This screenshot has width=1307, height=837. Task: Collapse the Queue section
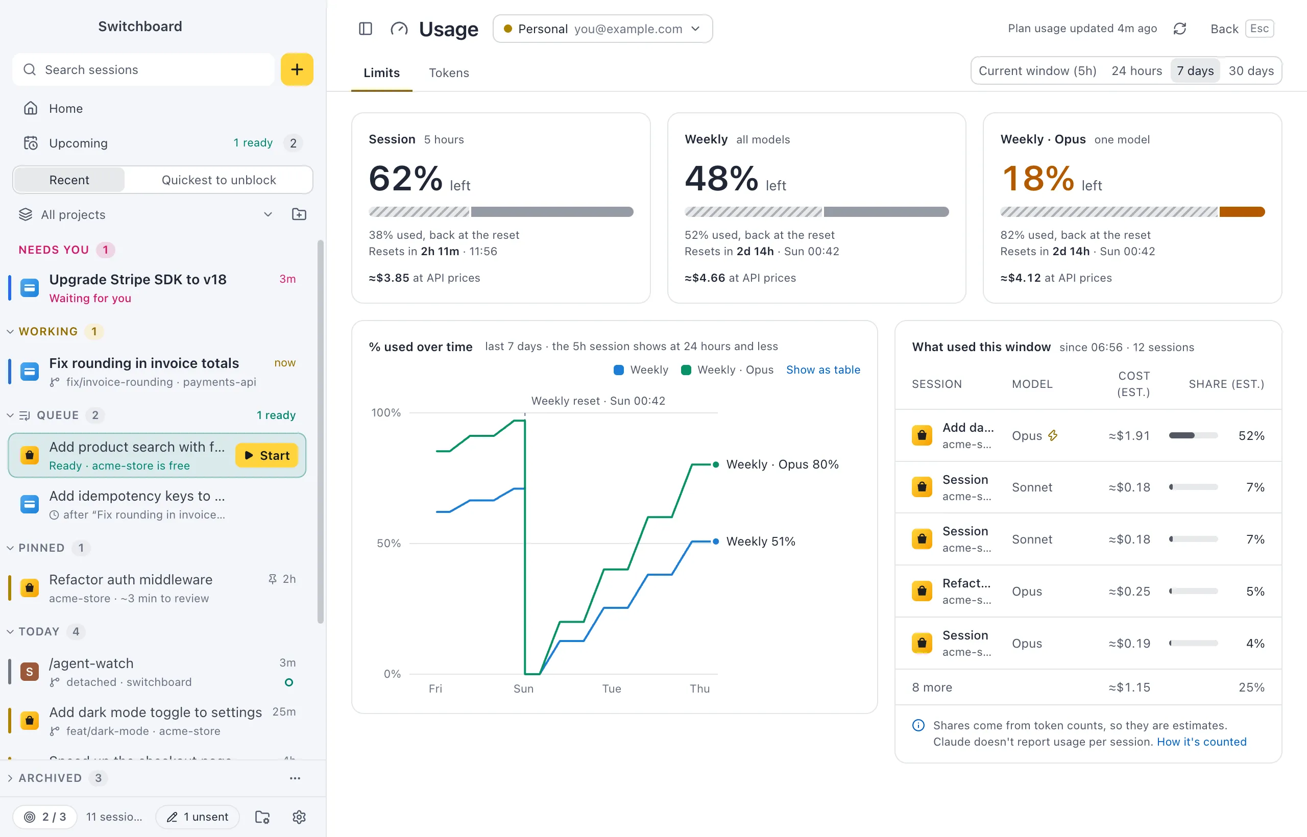(10, 415)
